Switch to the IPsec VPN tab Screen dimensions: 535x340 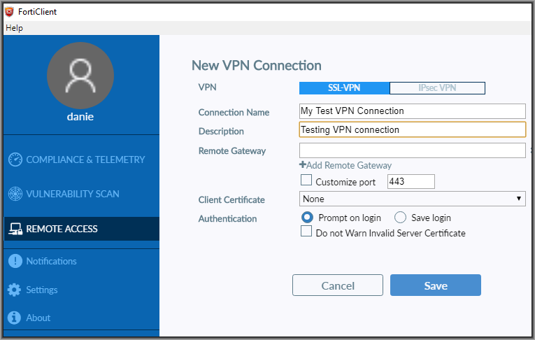click(437, 87)
